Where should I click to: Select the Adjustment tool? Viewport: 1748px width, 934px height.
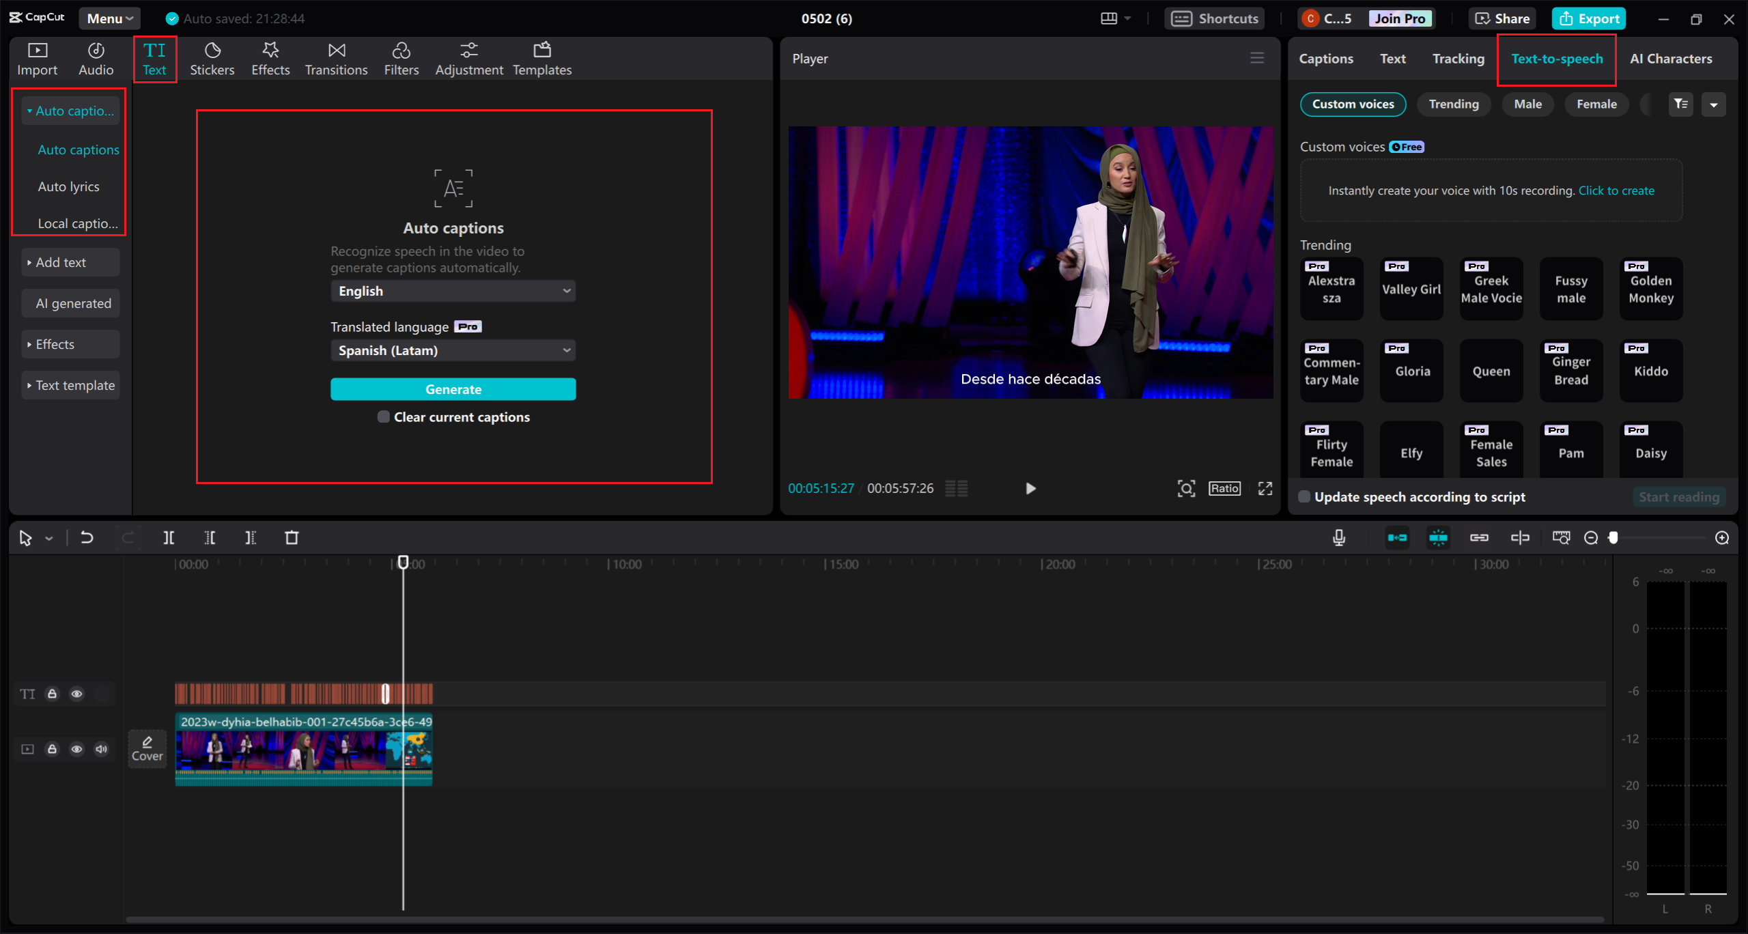[x=467, y=58]
